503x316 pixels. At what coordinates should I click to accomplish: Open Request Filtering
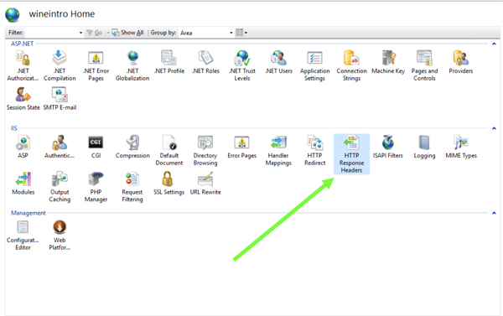tap(132, 187)
